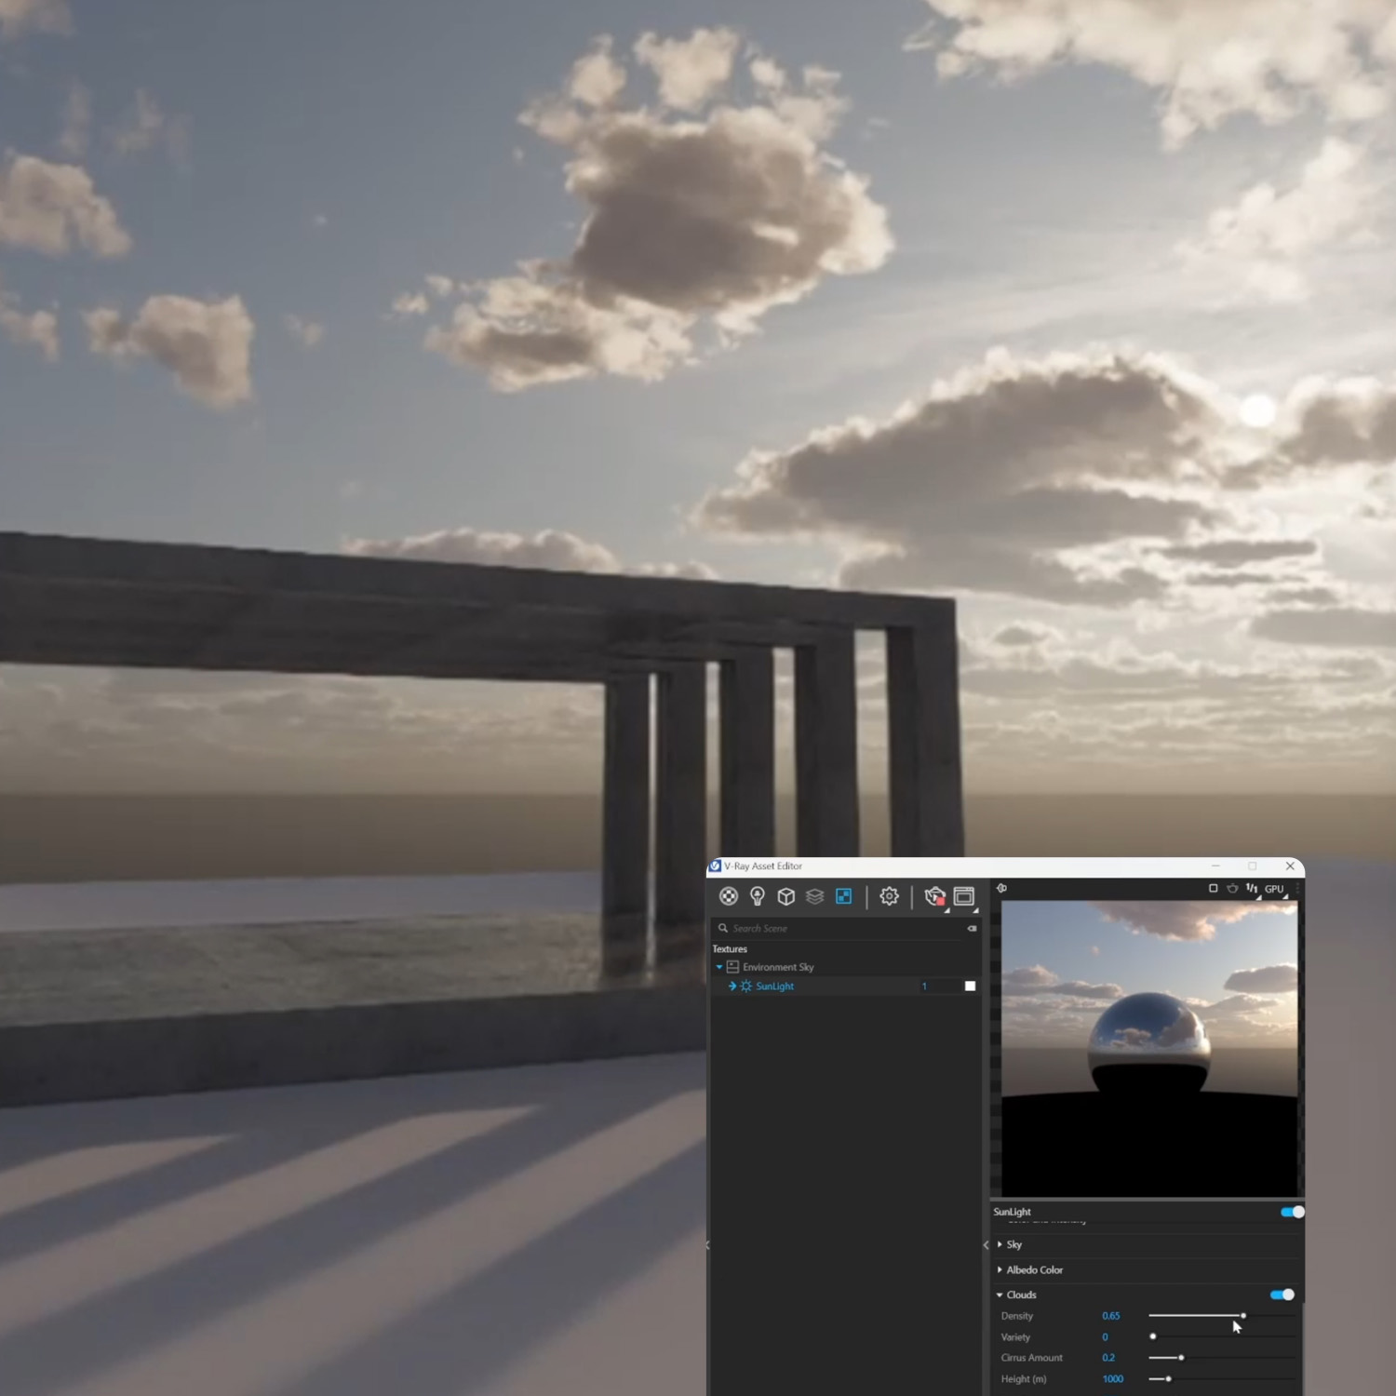Adjust the Height (m) slider handle

click(x=1168, y=1378)
